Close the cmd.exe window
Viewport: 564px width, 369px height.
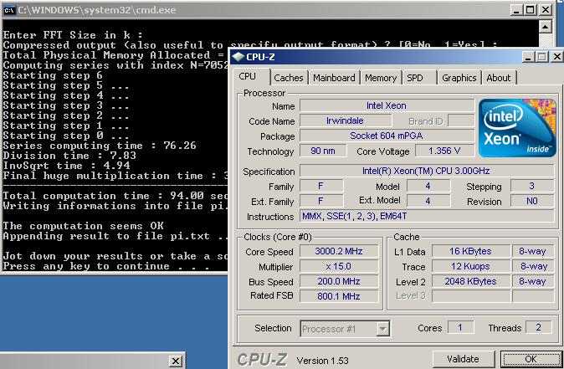[546, 10]
